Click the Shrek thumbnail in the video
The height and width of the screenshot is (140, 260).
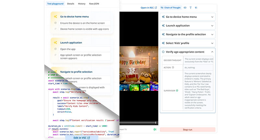[x=134, y=88]
